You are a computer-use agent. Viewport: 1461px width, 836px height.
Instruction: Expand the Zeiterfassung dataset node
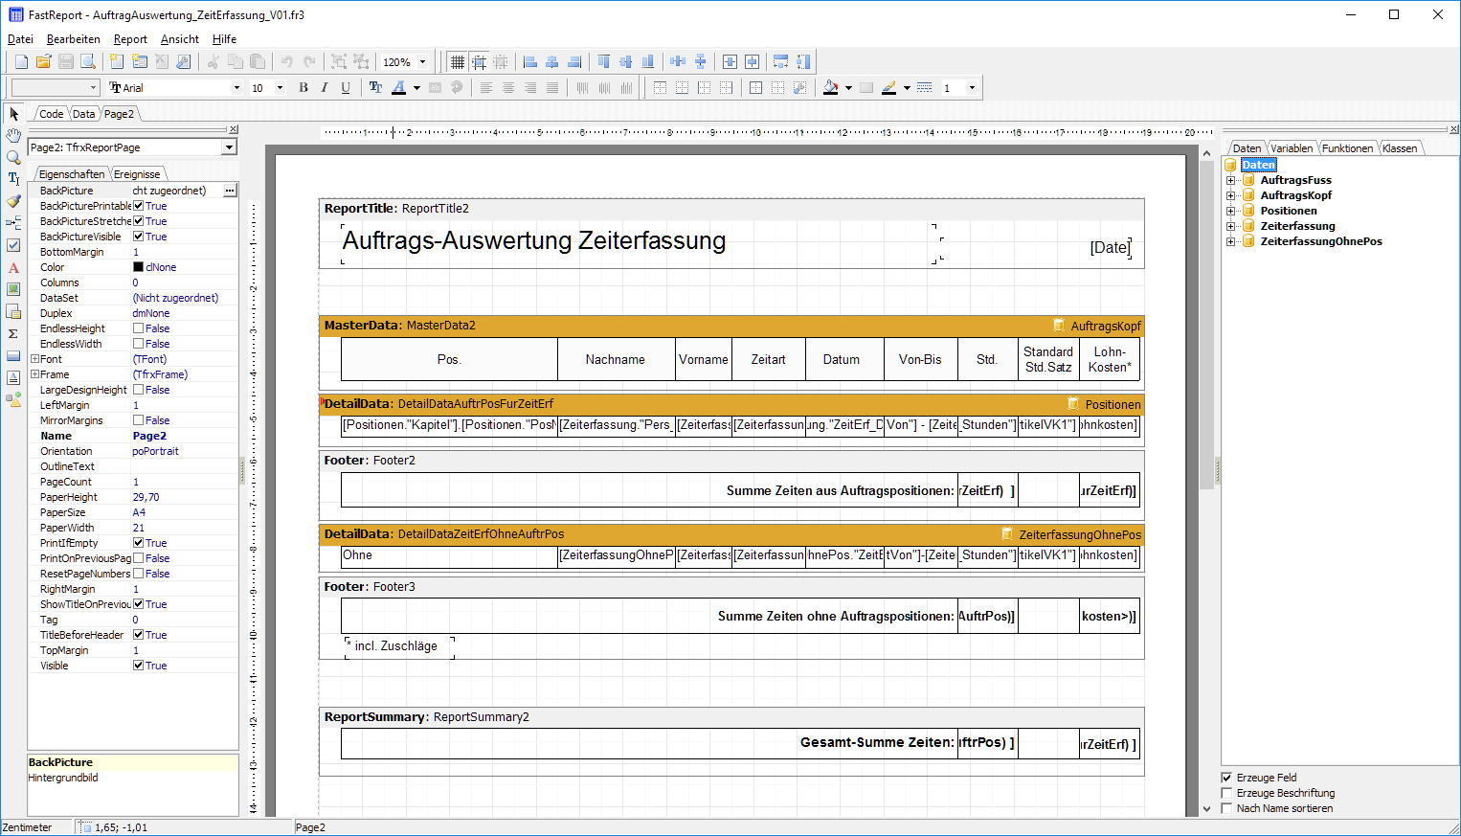coord(1231,226)
